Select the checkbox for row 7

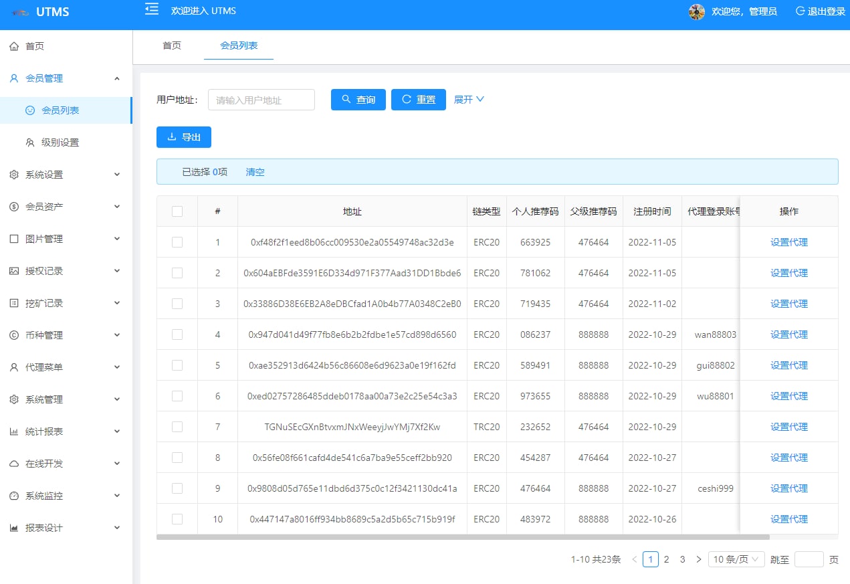[x=177, y=427]
